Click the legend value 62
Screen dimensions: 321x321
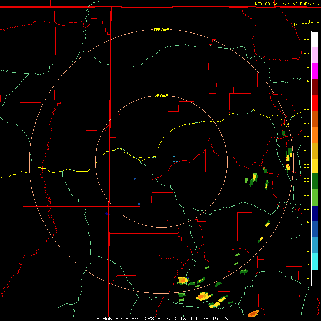coord(306,53)
